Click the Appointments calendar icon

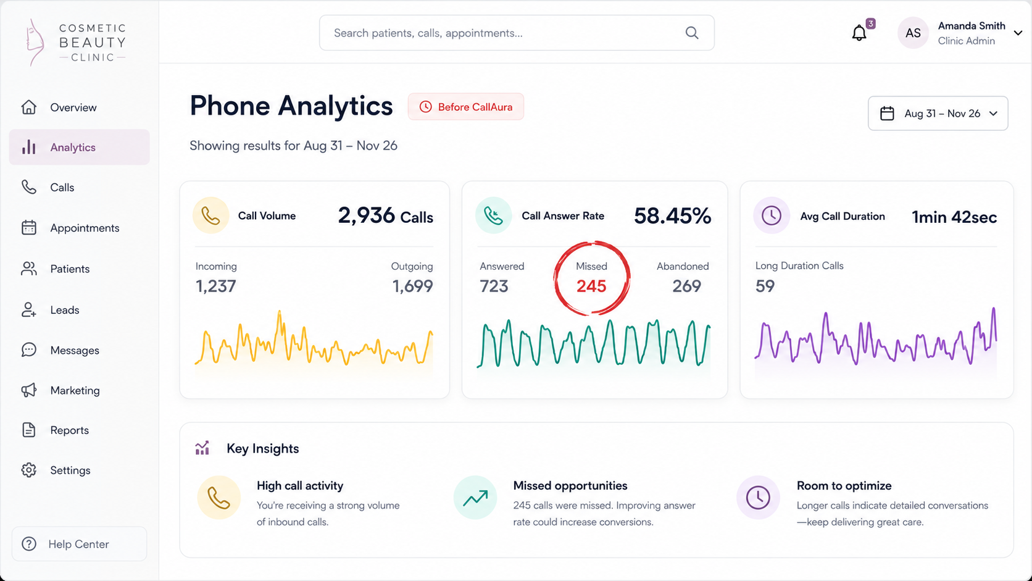tap(28, 228)
